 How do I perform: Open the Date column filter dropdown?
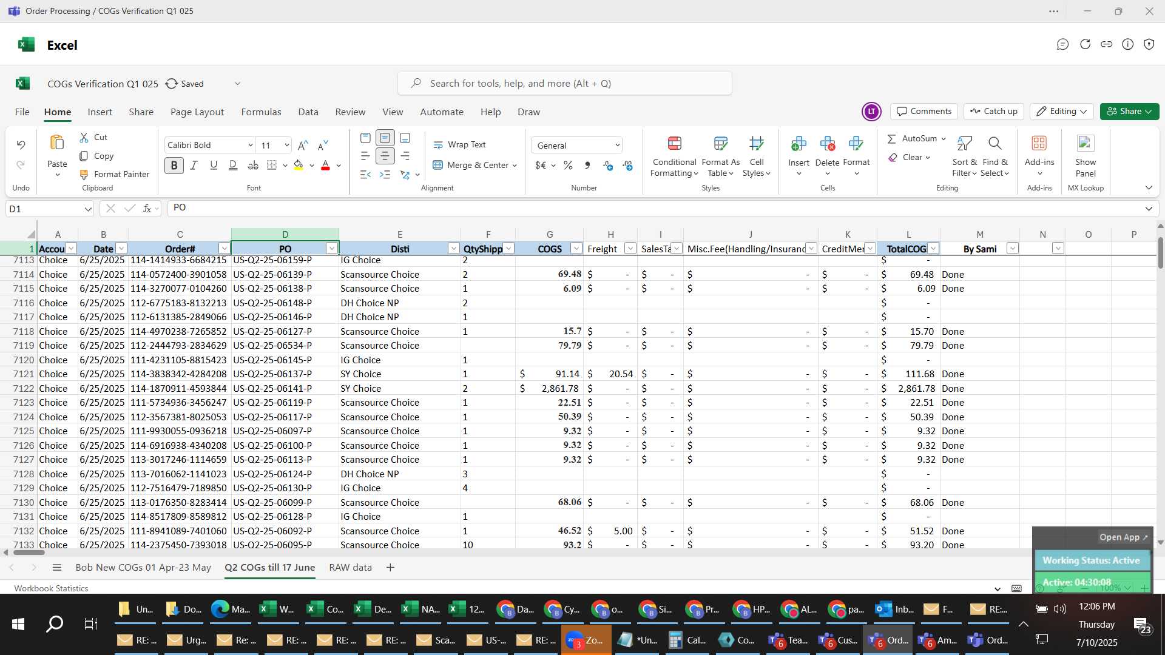pyautogui.click(x=121, y=249)
